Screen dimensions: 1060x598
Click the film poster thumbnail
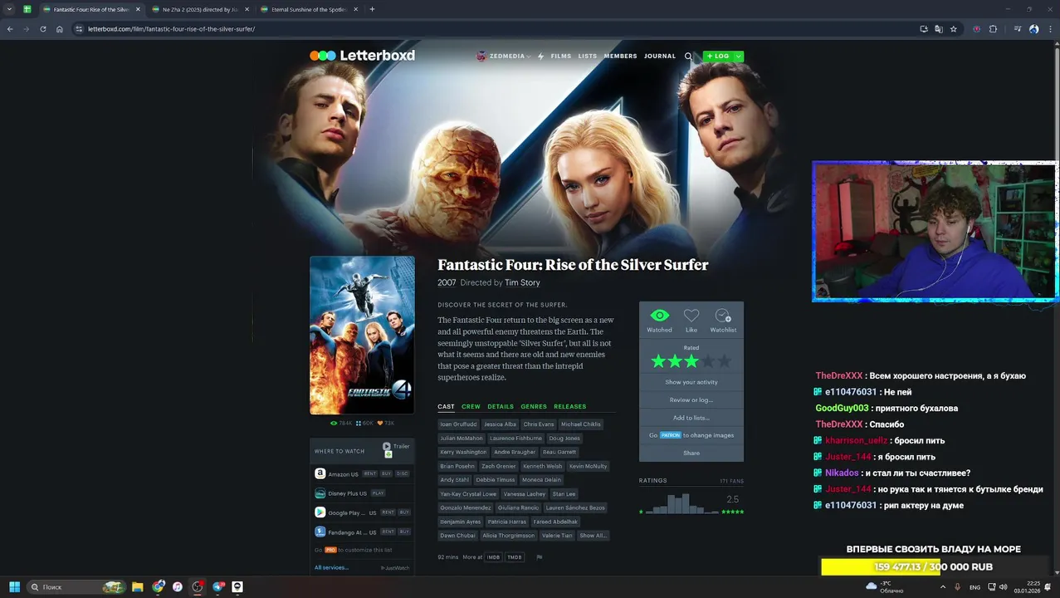362,335
